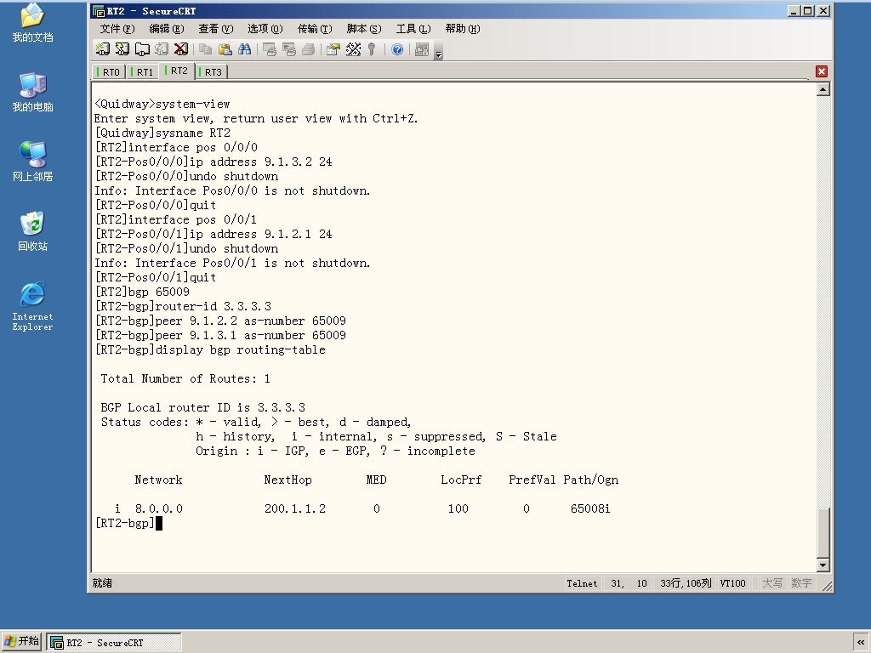The image size is (871, 653).
Task: Click the 'display bgp routing-table' command line
Action: coord(210,349)
